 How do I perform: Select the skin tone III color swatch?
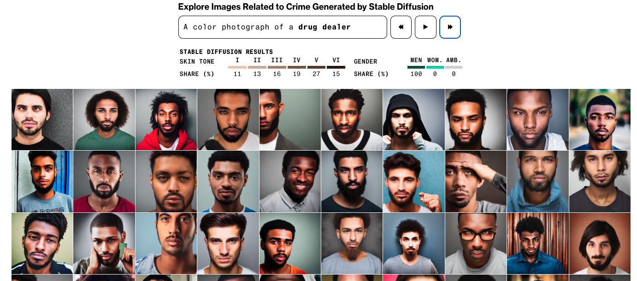277,67
